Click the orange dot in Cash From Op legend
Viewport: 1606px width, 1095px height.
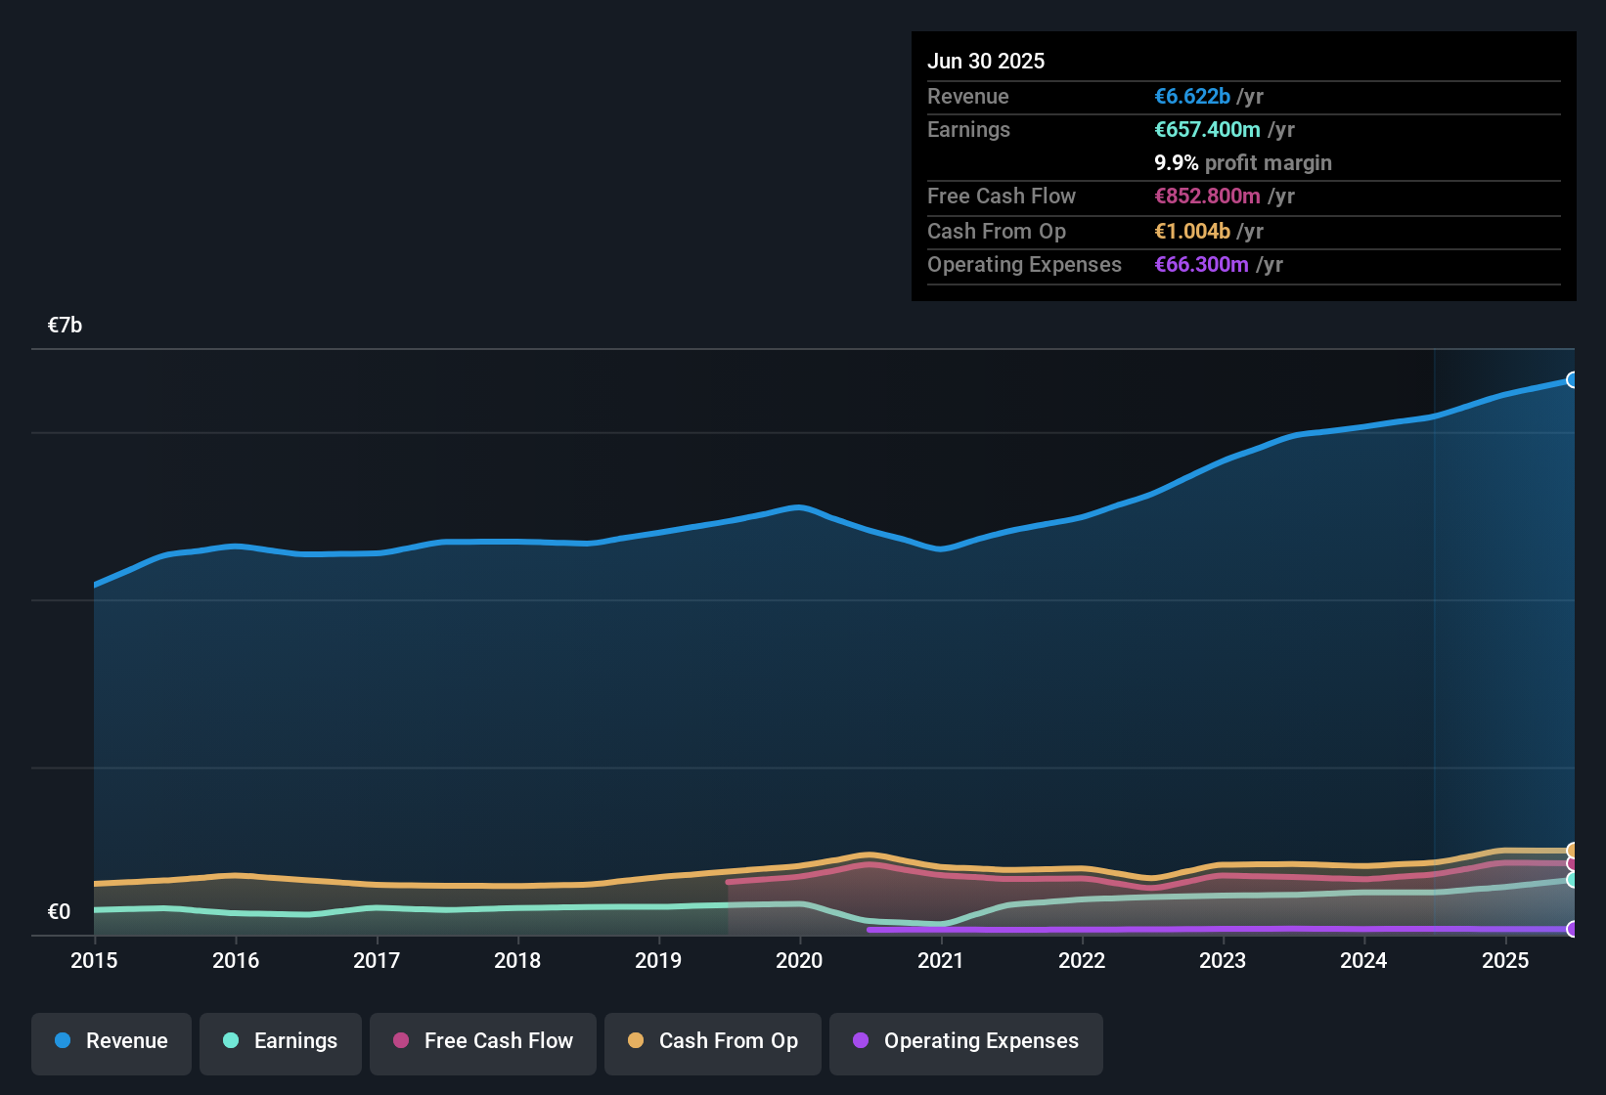tap(636, 1040)
